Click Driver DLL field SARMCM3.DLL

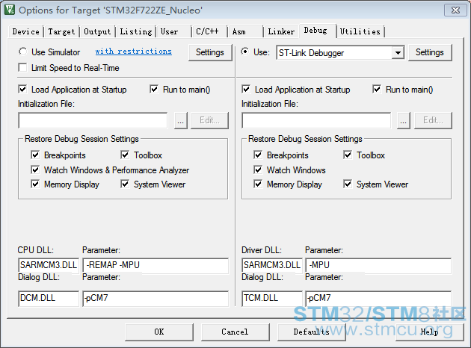click(272, 266)
